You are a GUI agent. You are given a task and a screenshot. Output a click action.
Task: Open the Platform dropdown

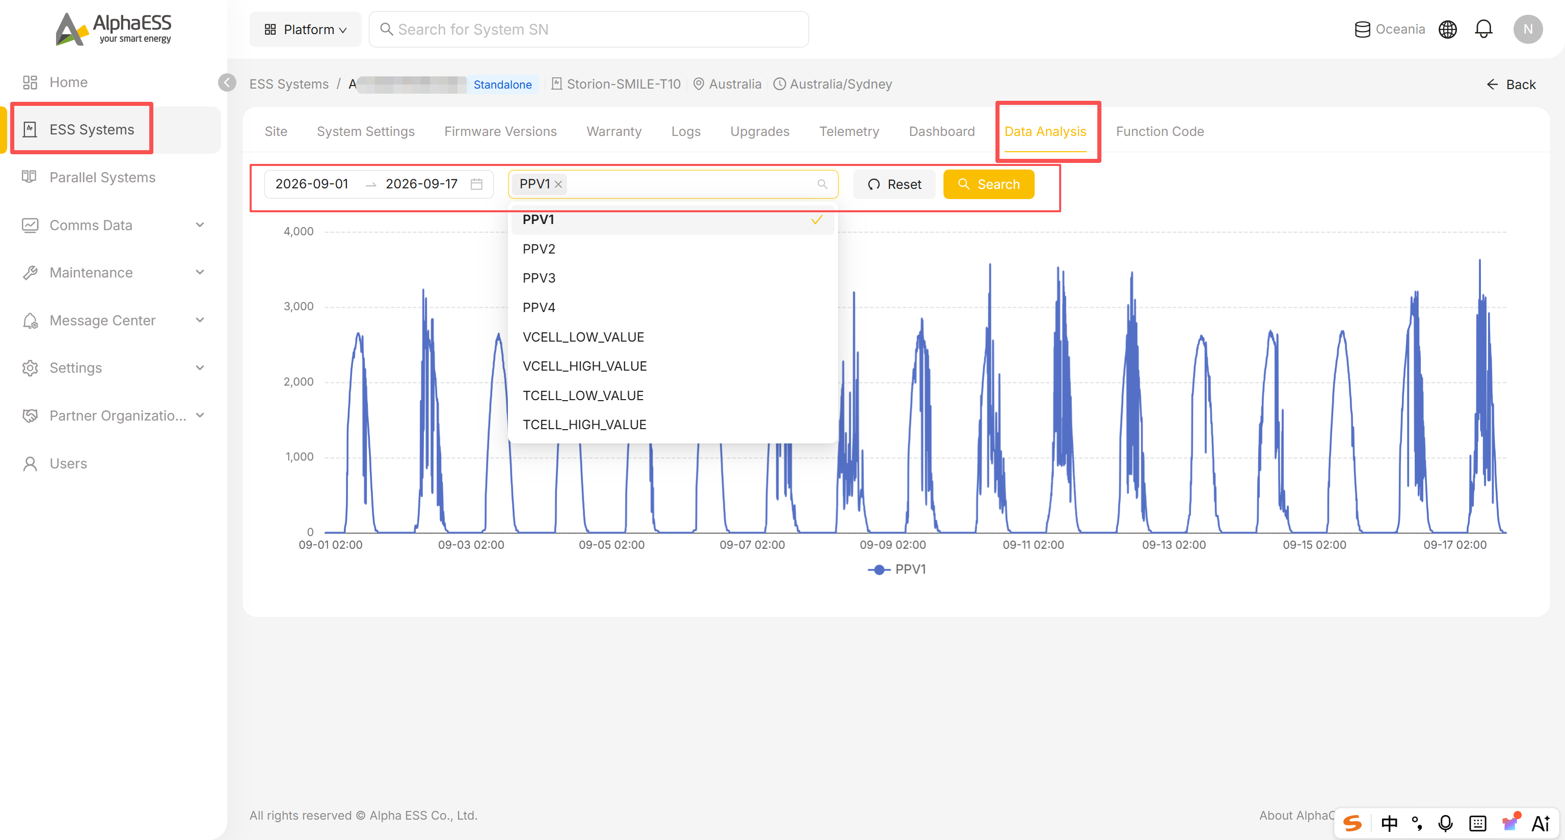click(305, 29)
